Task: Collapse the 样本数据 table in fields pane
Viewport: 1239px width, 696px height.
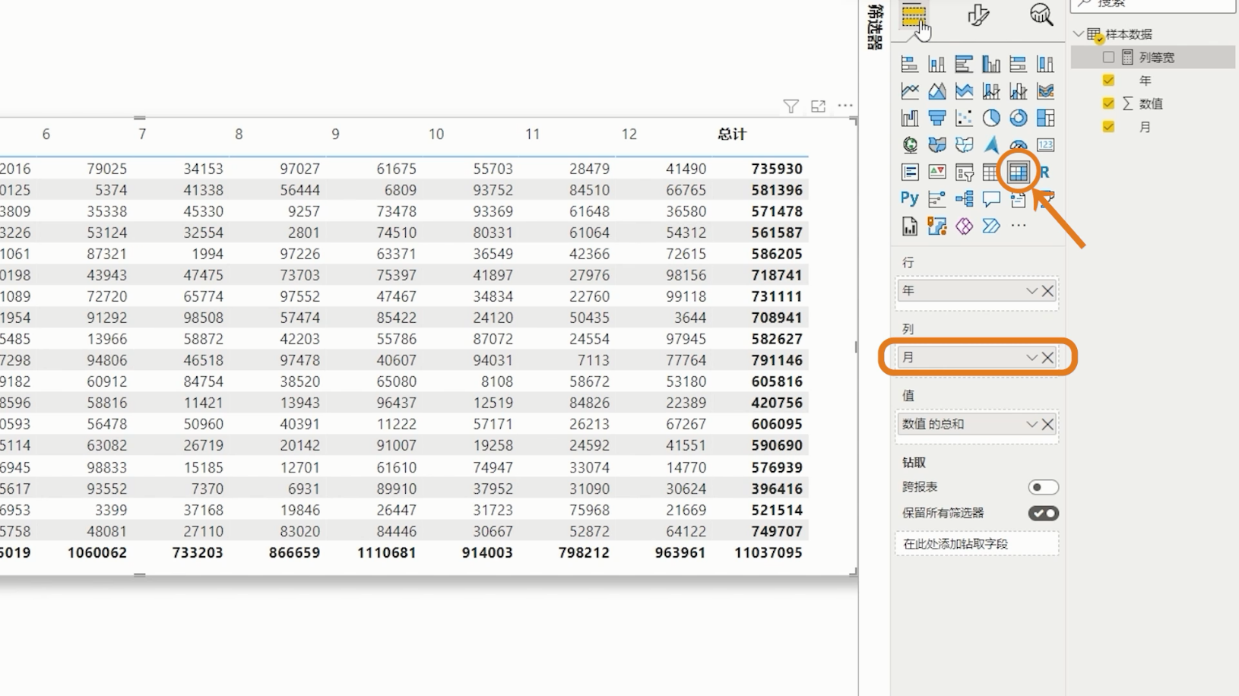Action: [x=1078, y=33]
